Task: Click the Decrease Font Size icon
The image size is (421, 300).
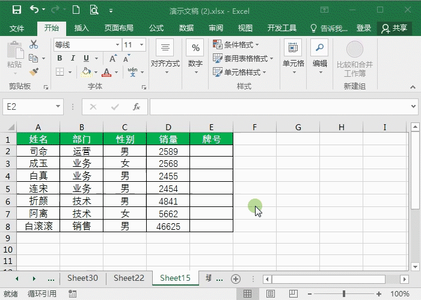Action: tap(126, 58)
